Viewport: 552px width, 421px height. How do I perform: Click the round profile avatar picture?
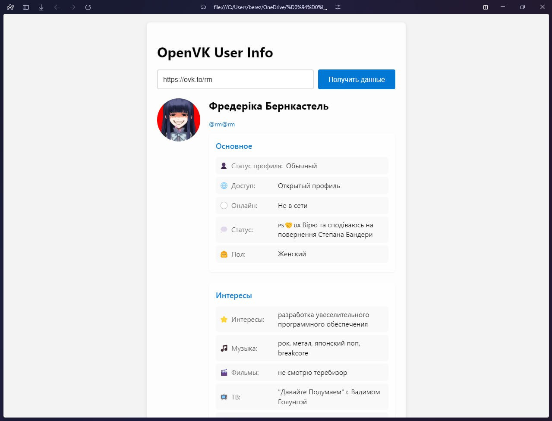click(179, 120)
